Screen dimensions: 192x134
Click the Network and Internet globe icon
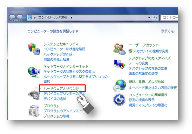(34, 72)
